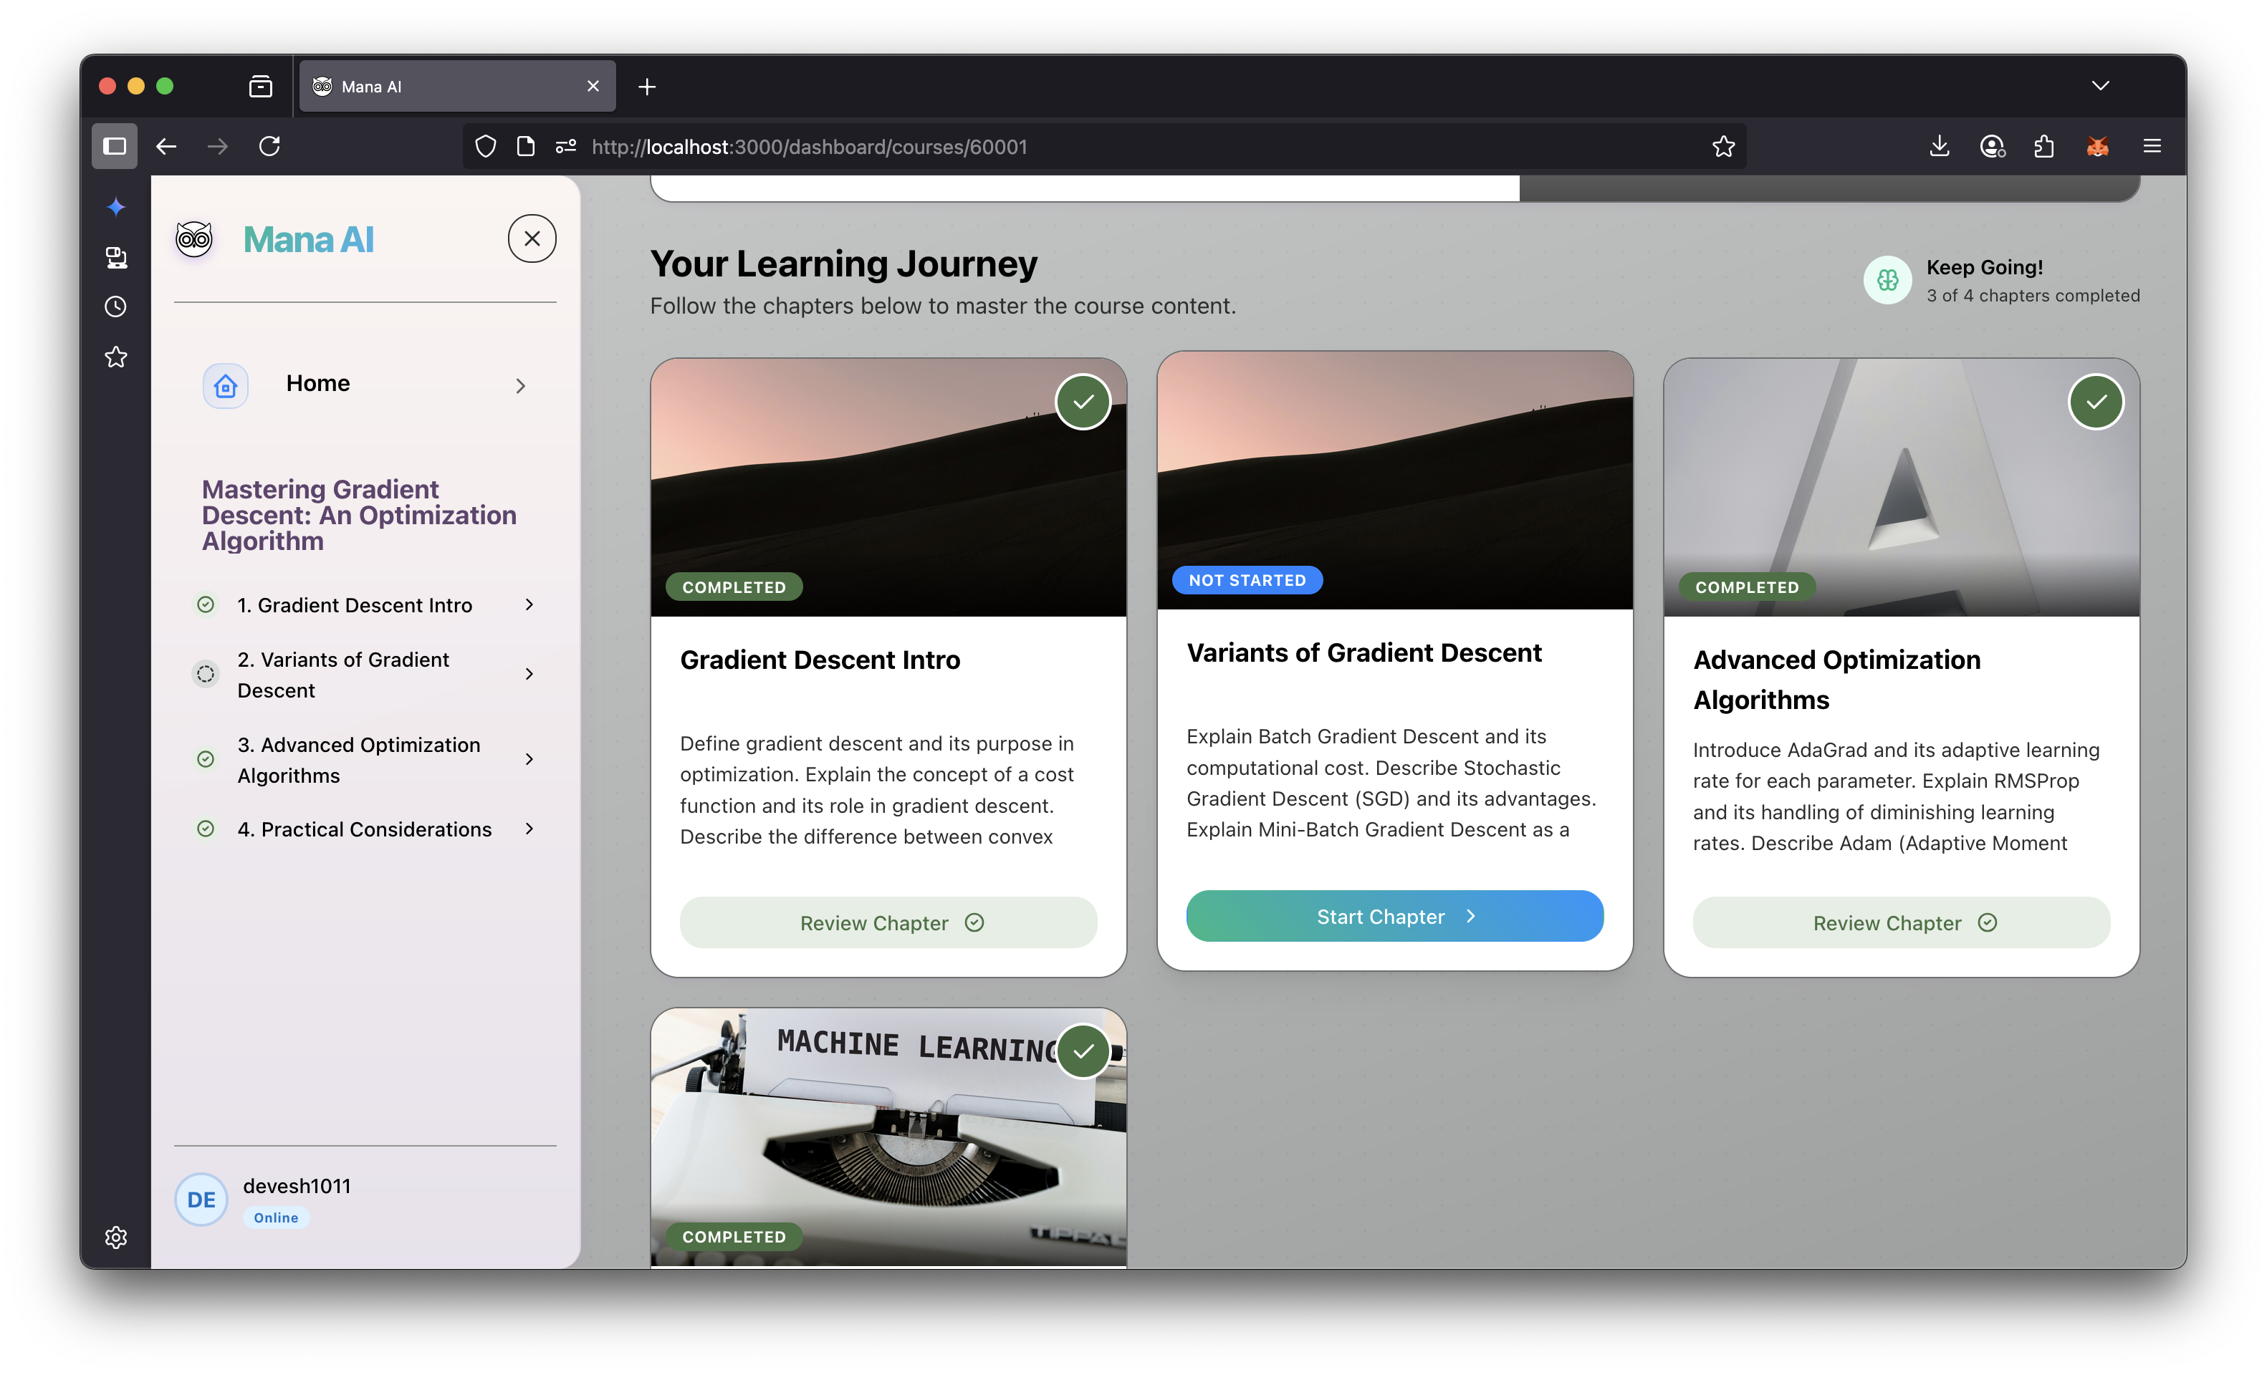Open synced tabs icon in left sidebar
Viewport: 2267px width, 1375px height.
pyautogui.click(x=116, y=258)
